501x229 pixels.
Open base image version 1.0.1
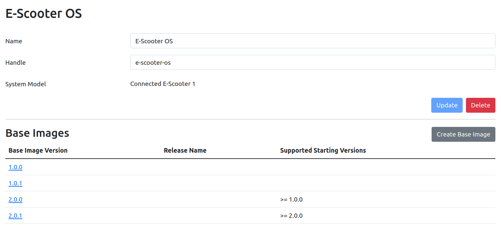pos(16,183)
